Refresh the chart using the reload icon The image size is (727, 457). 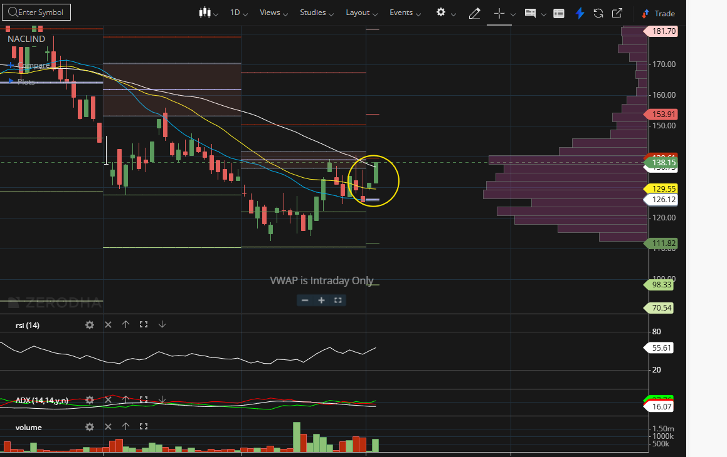tap(598, 13)
